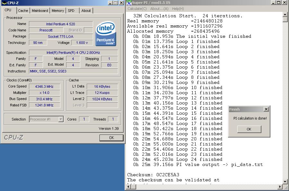This screenshot has height=191, width=289.
Task: Open the About tab in CPU-Z
Action: [86, 11]
